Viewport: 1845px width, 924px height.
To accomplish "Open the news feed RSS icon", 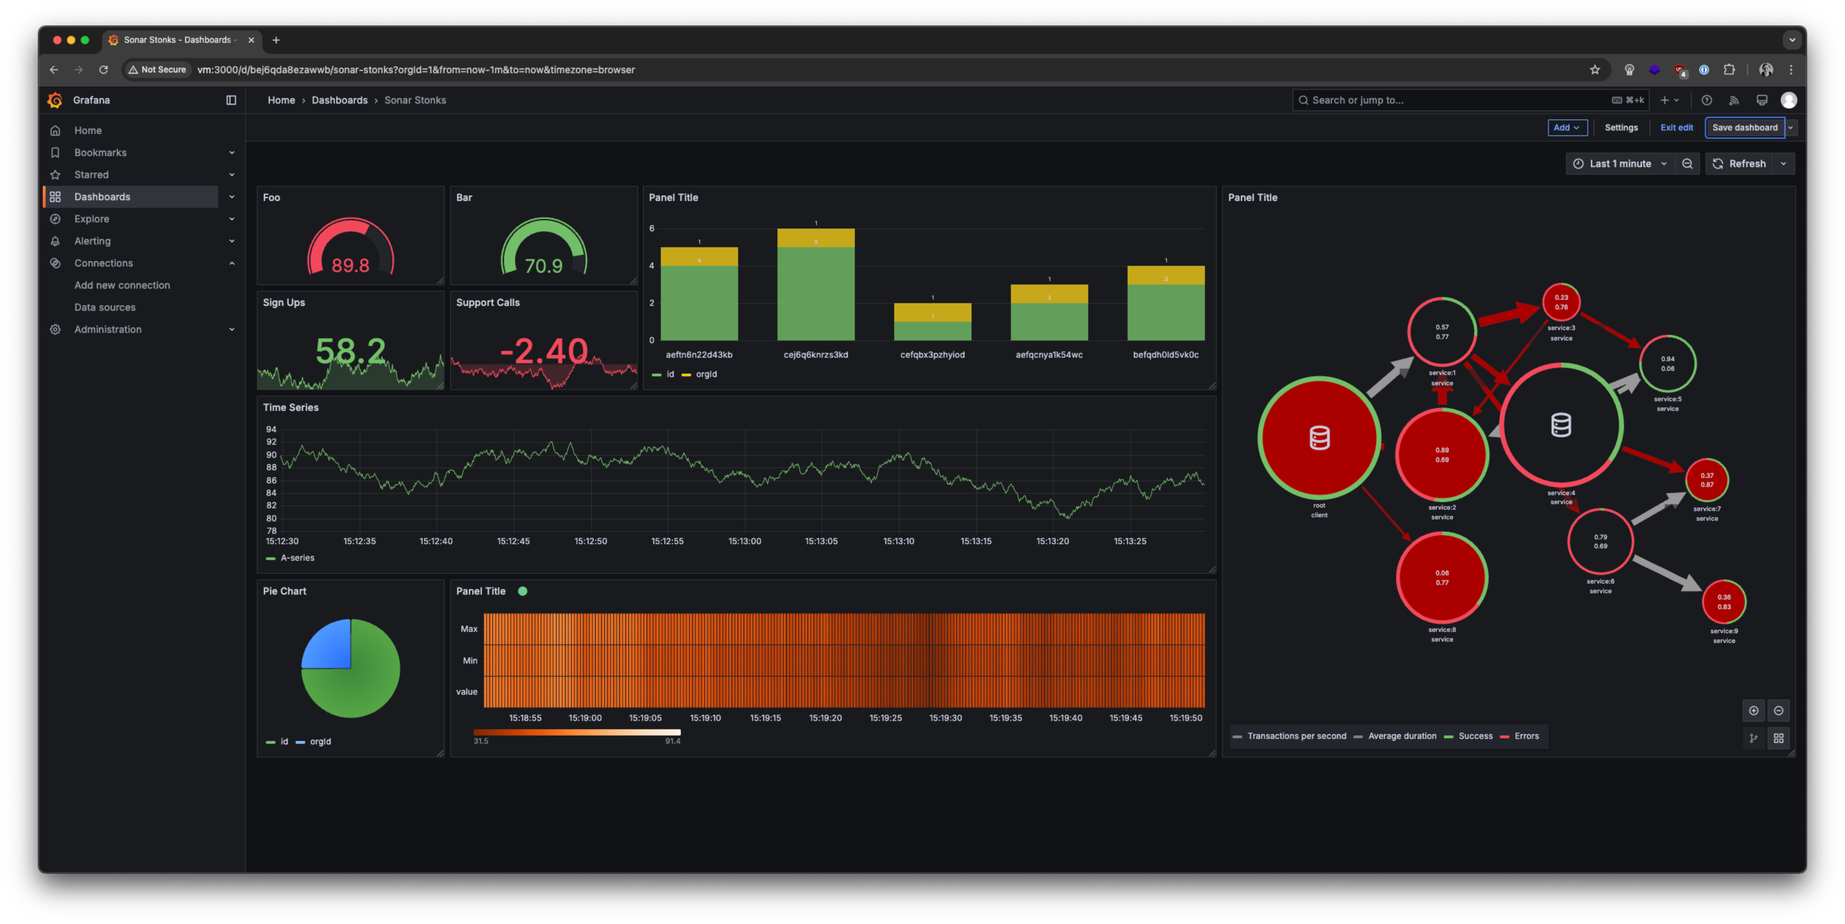I will [1734, 100].
